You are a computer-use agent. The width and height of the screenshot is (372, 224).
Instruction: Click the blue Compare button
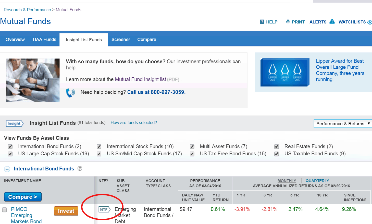[x=23, y=197]
